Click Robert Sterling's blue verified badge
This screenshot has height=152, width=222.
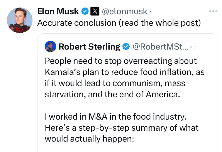click(x=126, y=47)
